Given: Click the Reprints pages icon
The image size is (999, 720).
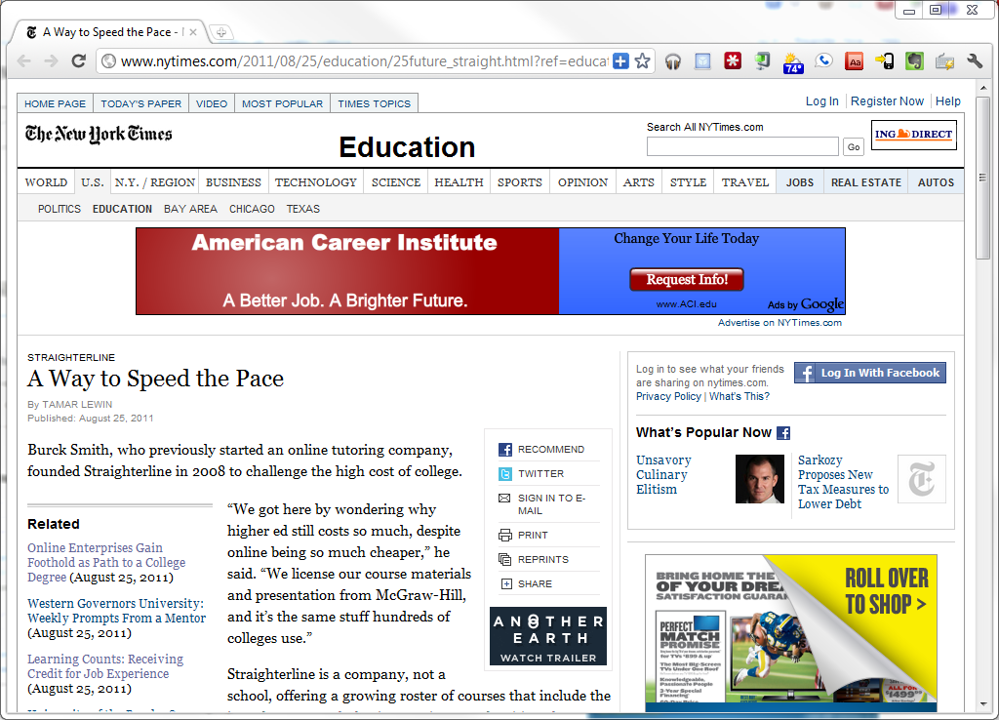Looking at the screenshot, I should point(505,559).
